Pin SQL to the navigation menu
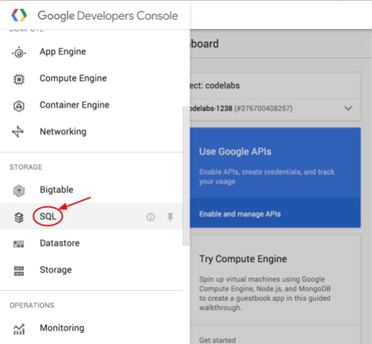 coord(170,217)
